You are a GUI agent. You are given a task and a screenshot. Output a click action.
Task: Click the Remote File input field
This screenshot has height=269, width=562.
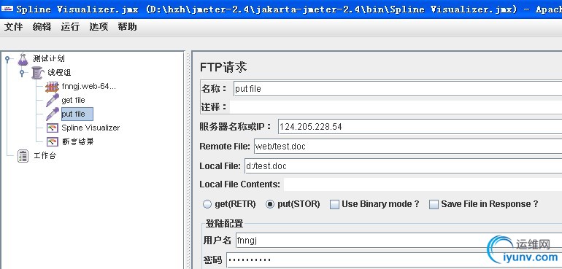pos(408,146)
